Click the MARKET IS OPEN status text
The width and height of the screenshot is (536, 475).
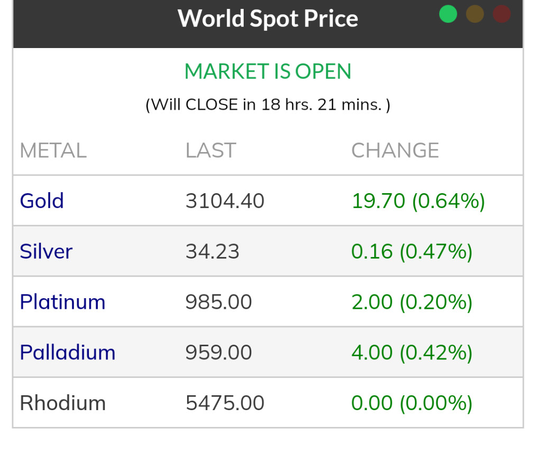[268, 72]
